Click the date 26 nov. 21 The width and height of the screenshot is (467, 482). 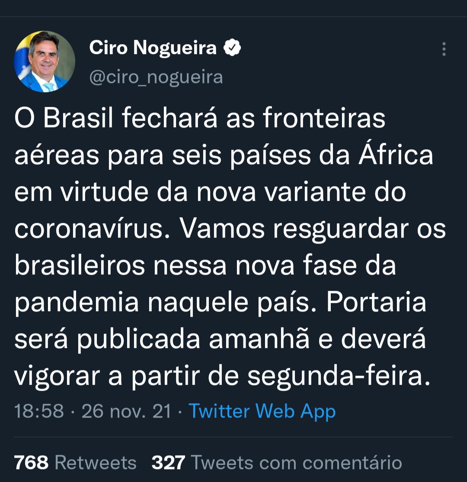click(x=126, y=411)
